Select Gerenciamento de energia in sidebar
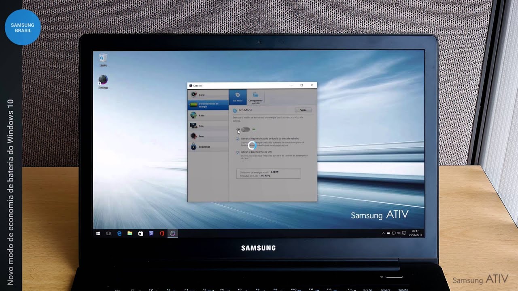518x291 pixels. [x=208, y=105]
